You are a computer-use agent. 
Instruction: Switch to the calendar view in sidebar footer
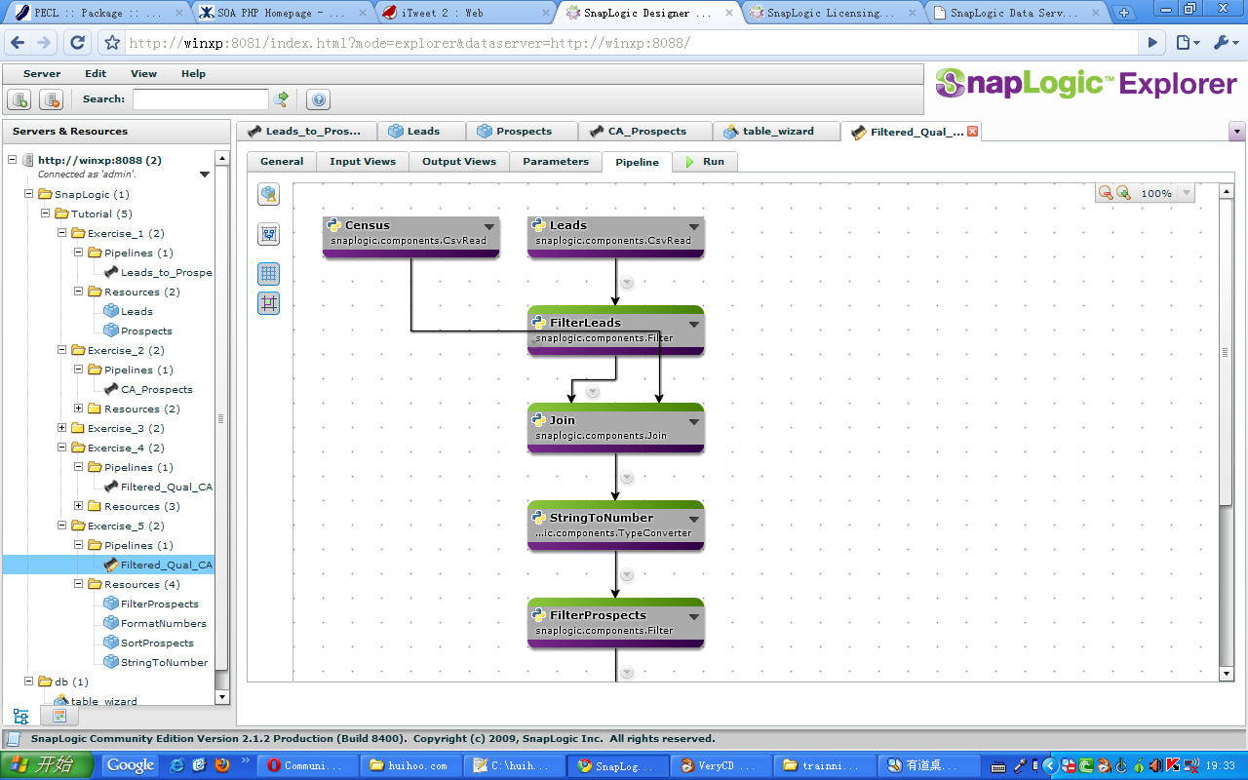coord(58,716)
